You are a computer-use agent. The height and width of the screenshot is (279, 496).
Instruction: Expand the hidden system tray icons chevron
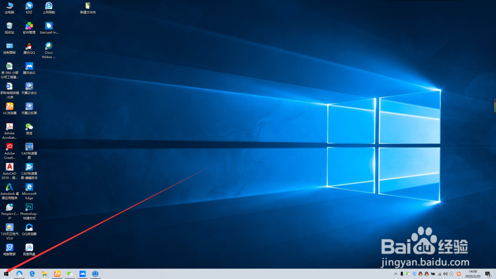click(x=395, y=274)
